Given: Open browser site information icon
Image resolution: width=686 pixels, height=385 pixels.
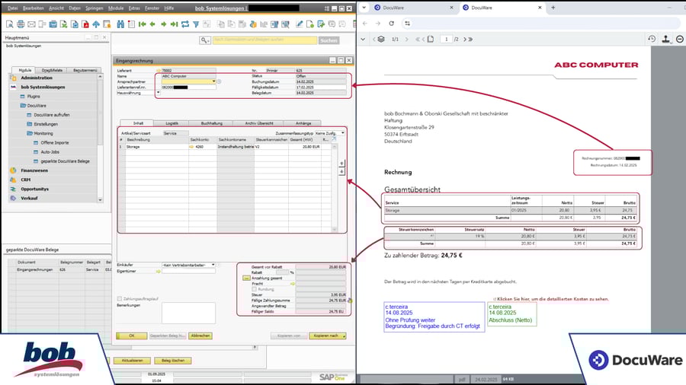Looking at the screenshot, I should [407, 23].
